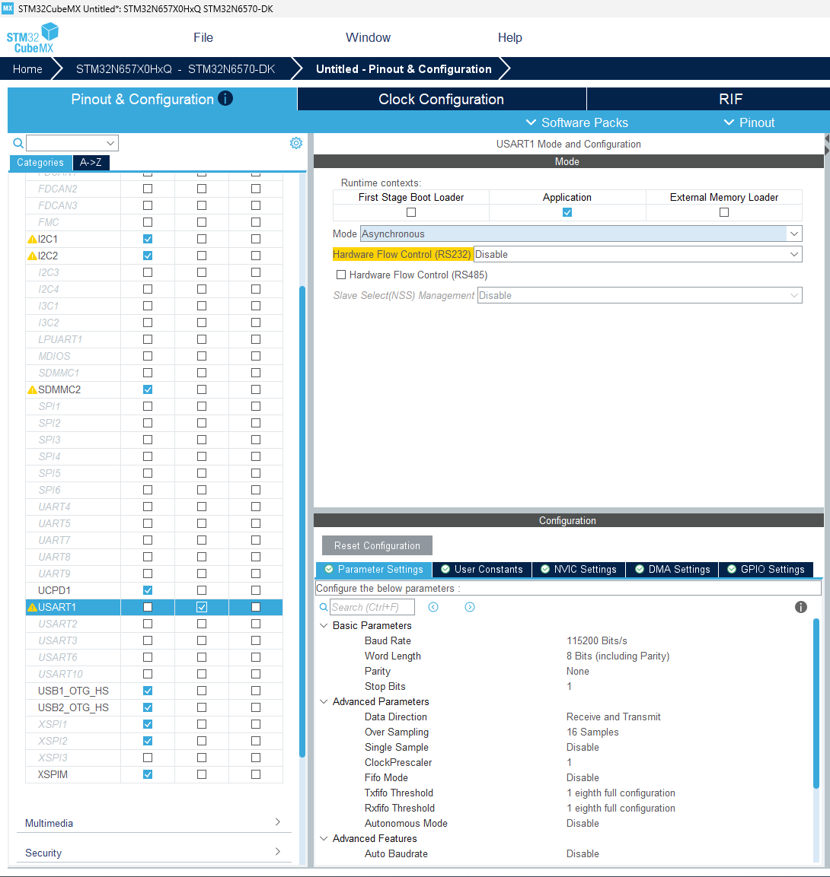Open the Pinout & Configuration info icon
The image size is (830, 877).
(225, 98)
